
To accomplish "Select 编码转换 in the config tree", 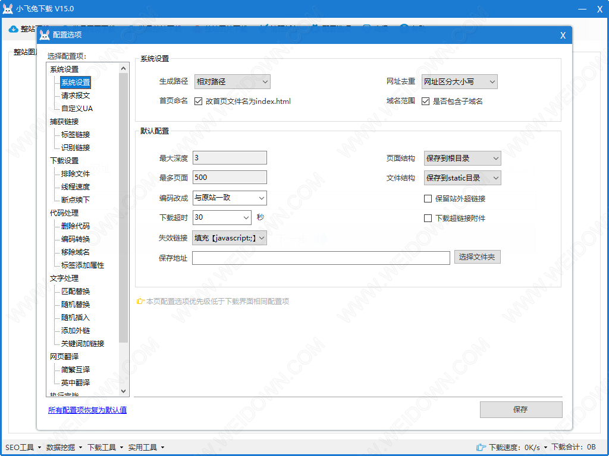I will point(76,239).
